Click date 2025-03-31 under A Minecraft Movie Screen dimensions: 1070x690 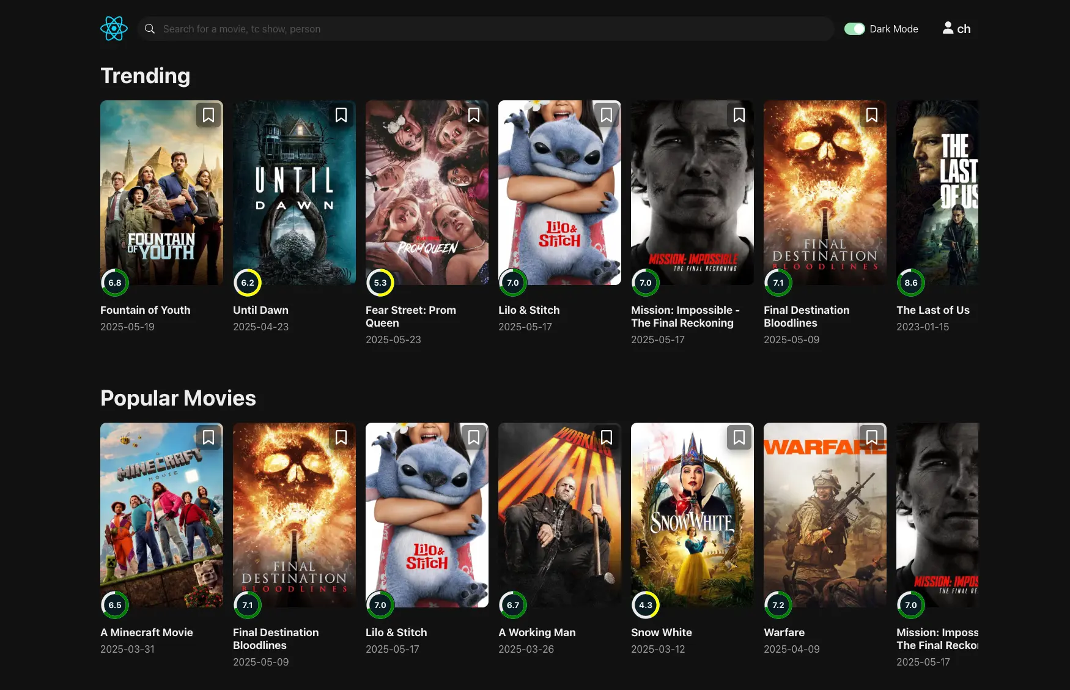point(127,649)
